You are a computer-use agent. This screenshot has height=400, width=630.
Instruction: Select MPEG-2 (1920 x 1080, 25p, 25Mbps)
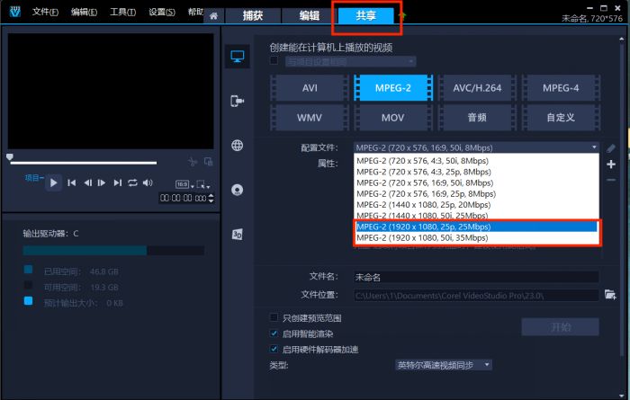click(476, 227)
